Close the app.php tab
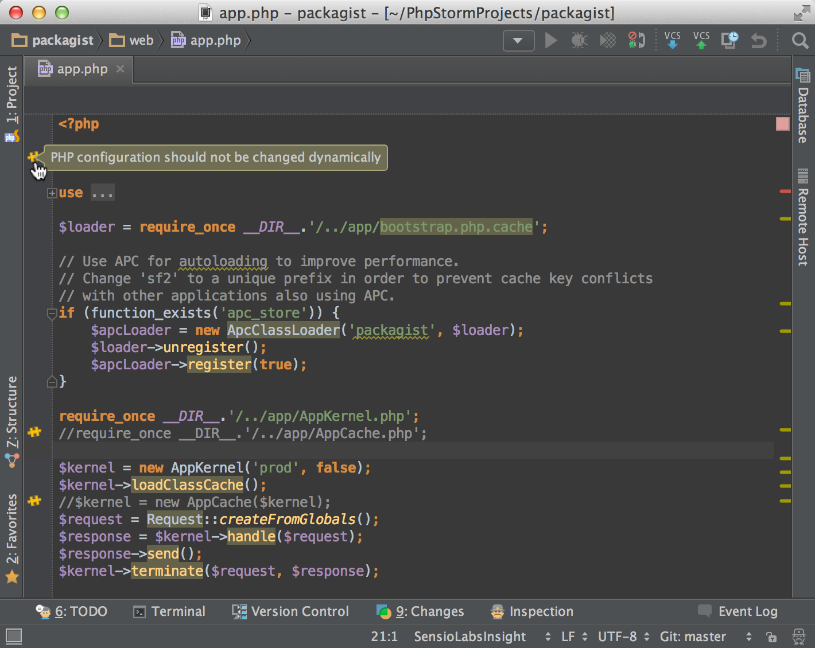Screen dimensions: 815x648 click(x=120, y=69)
